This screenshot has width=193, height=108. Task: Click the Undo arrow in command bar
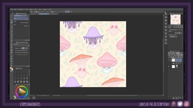click(42, 12)
